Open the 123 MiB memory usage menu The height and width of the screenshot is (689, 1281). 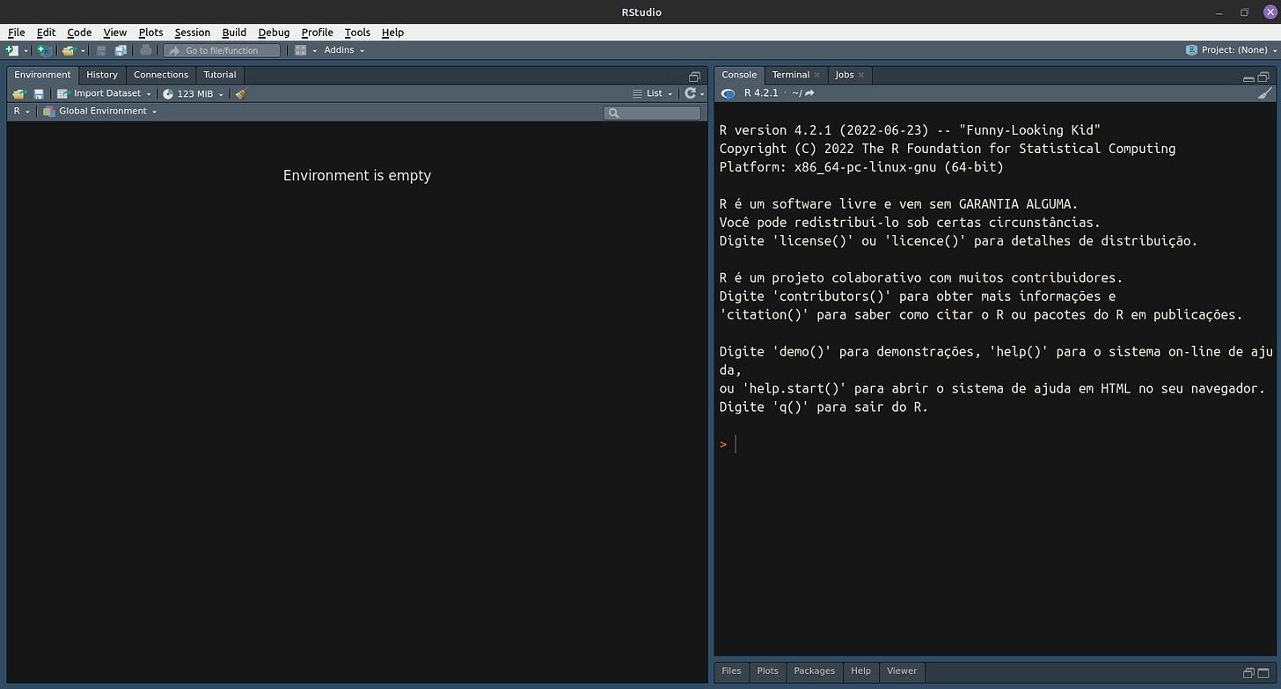[x=194, y=93]
